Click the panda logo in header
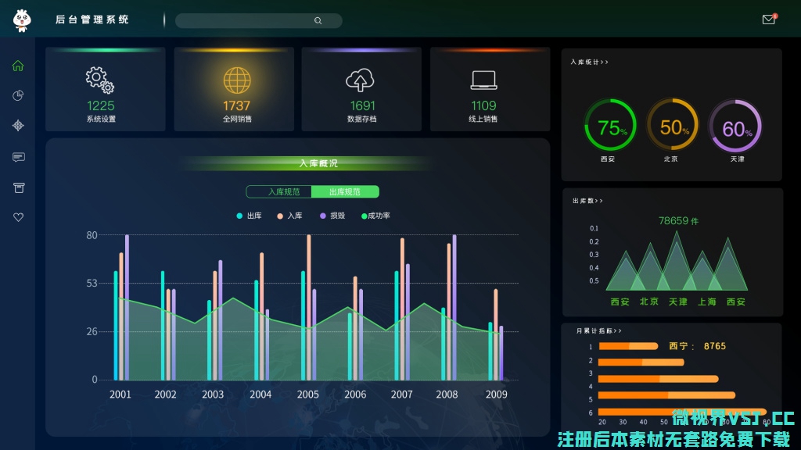The width and height of the screenshot is (801, 450). pyautogui.click(x=21, y=20)
